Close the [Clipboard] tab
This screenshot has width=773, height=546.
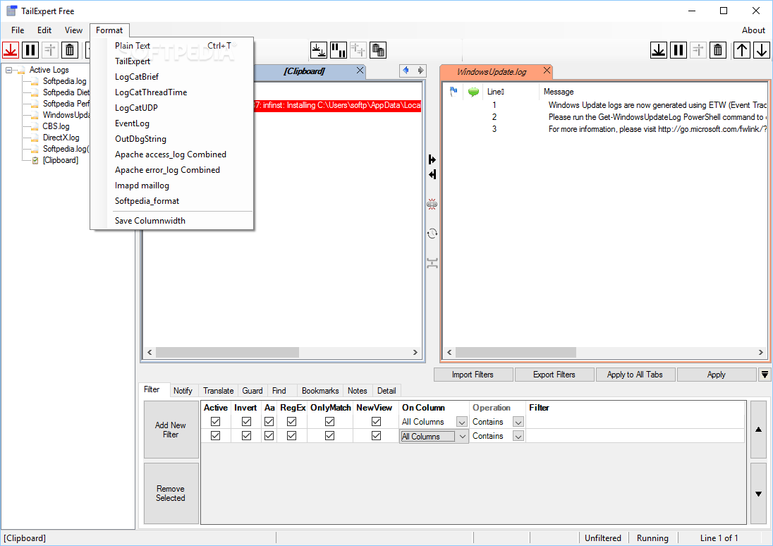click(360, 71)
